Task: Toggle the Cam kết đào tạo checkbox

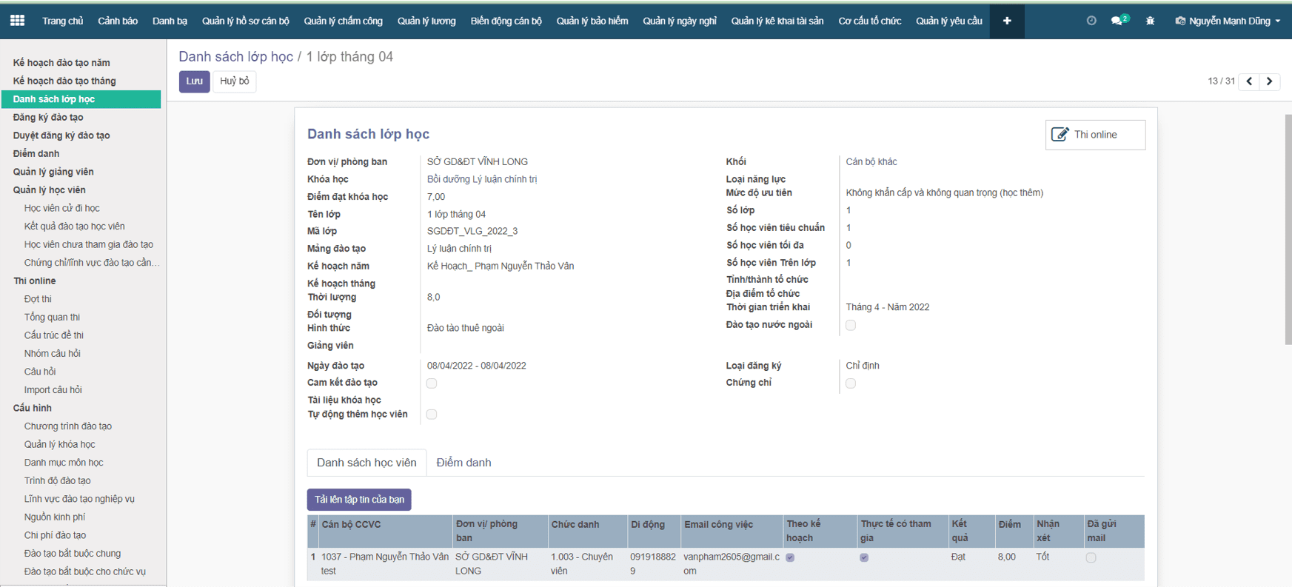Action: click(x=432, y=383)
